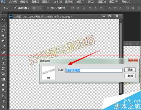
Task: Select the Eraser tool
Action: click(x=3, y=74)
